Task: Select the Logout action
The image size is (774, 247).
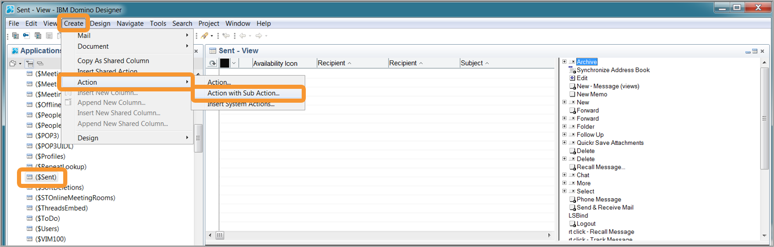Action: pos(586,224)
